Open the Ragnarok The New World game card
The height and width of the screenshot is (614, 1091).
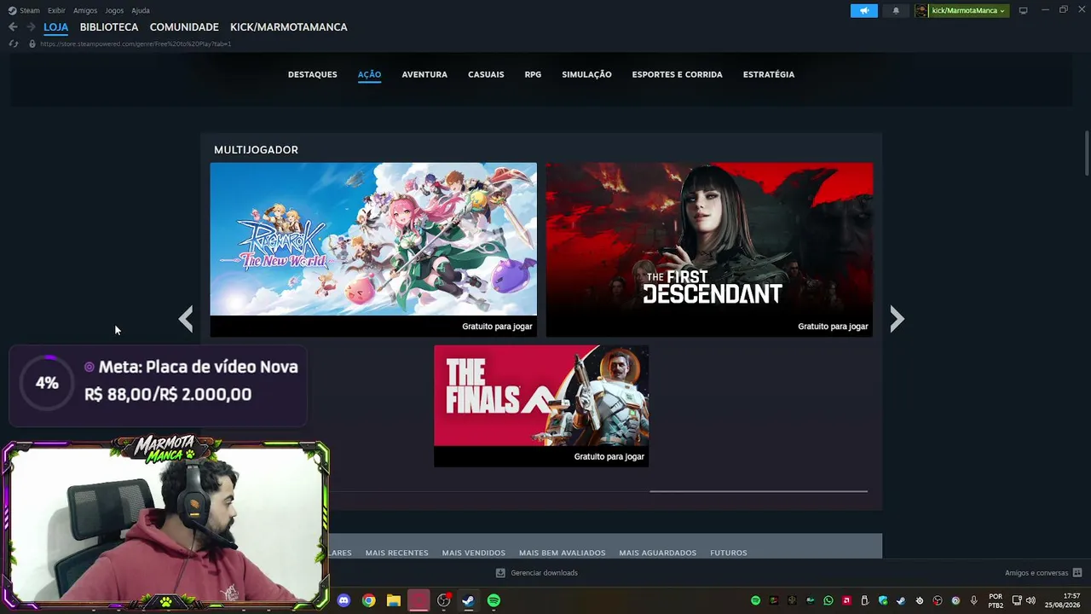click(x=373, y=250)
